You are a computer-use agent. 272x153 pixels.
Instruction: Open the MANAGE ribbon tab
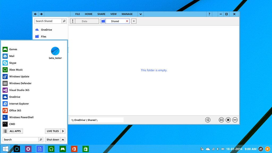pos(127,14)
